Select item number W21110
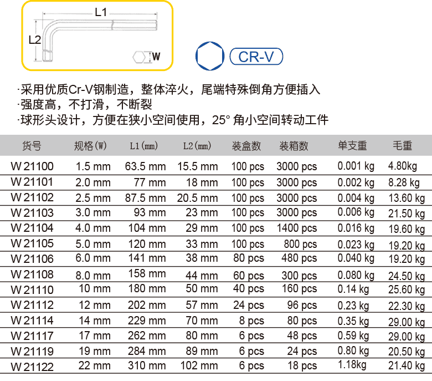This screenshot has height=381, width=432. [32, 290]
